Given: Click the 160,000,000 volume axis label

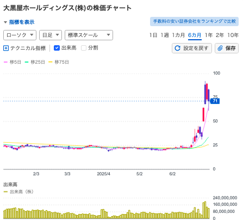Looking at the screenshot, I should pos(225,205).
